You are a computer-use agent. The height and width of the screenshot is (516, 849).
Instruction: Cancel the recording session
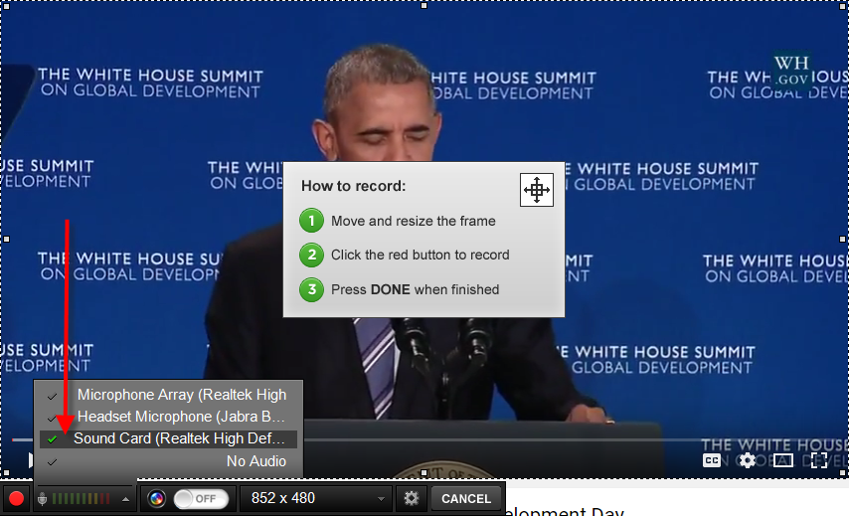466,499
